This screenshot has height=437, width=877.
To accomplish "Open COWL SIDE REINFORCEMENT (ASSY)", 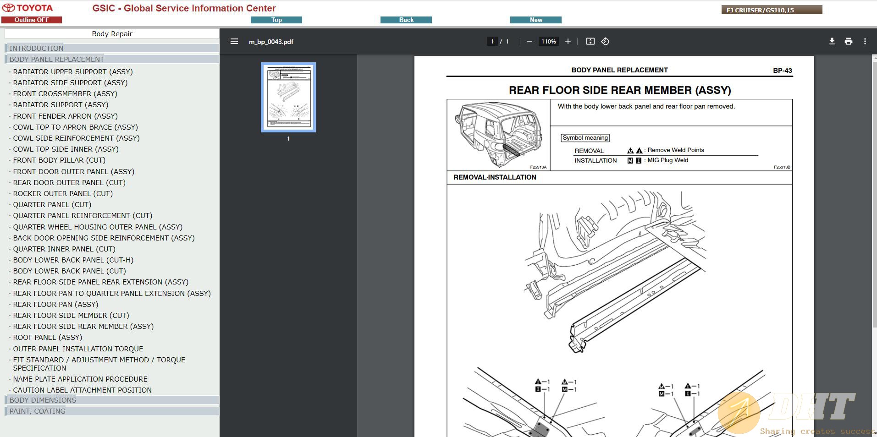I will coord(76,138).
